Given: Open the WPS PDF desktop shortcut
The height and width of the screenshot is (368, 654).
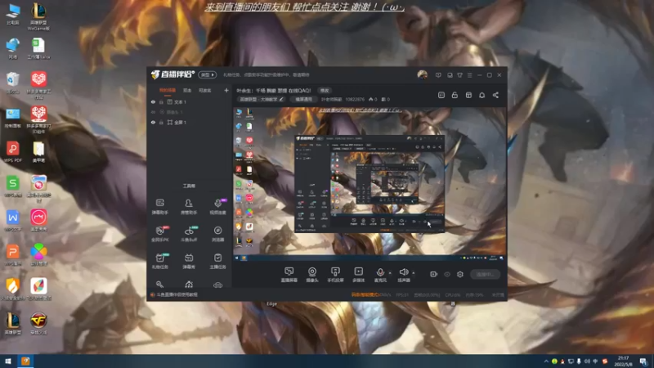Looking at the screenshot, I should pyautogui.click(x=12, y=152).
